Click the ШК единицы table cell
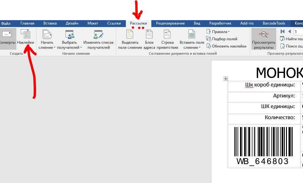Screen dimensions: 303x183 pos(264,108)
